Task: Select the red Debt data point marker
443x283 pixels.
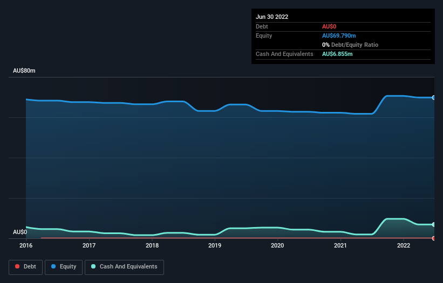Action: point(434,238)
